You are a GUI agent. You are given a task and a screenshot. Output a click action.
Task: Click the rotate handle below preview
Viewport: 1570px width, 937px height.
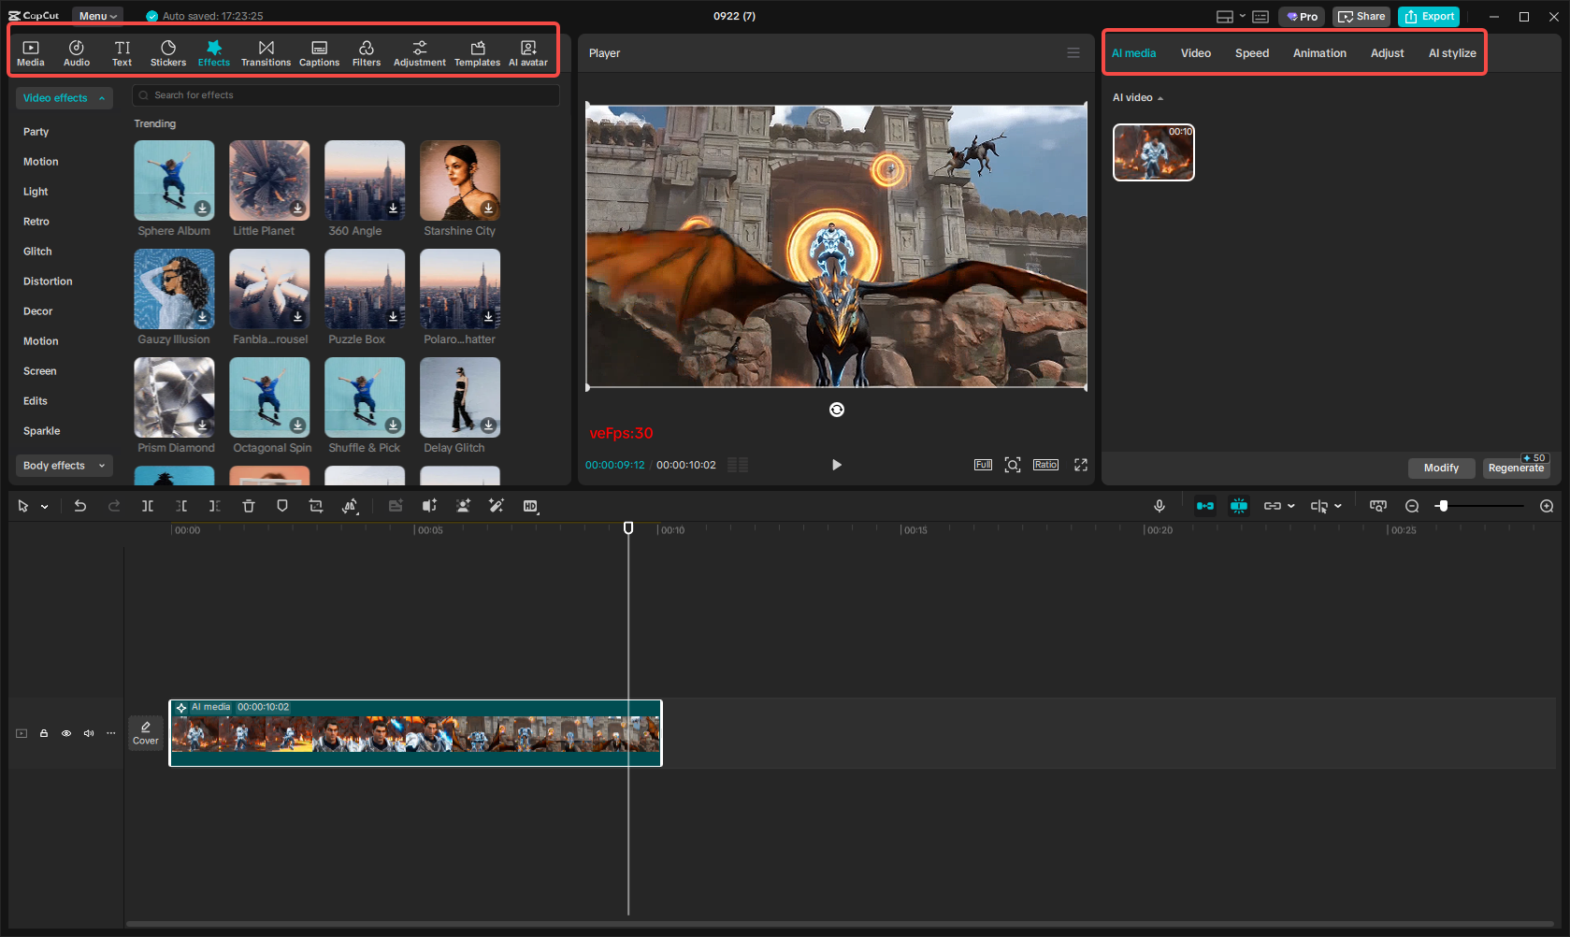pyautogui.click(x=837, y=410)
